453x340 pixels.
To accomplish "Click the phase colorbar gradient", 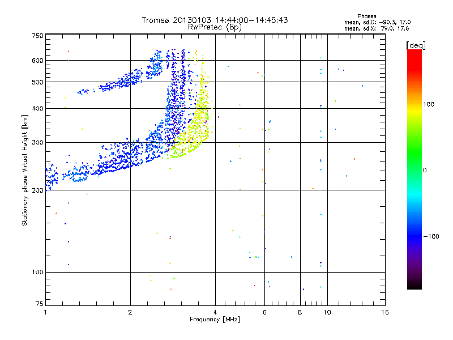I will coord(414,169).
